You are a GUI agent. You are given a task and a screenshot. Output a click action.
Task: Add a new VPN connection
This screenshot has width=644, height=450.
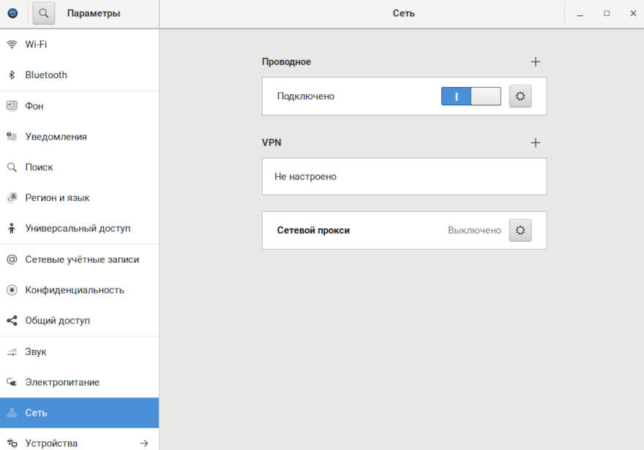click(536, 142)
